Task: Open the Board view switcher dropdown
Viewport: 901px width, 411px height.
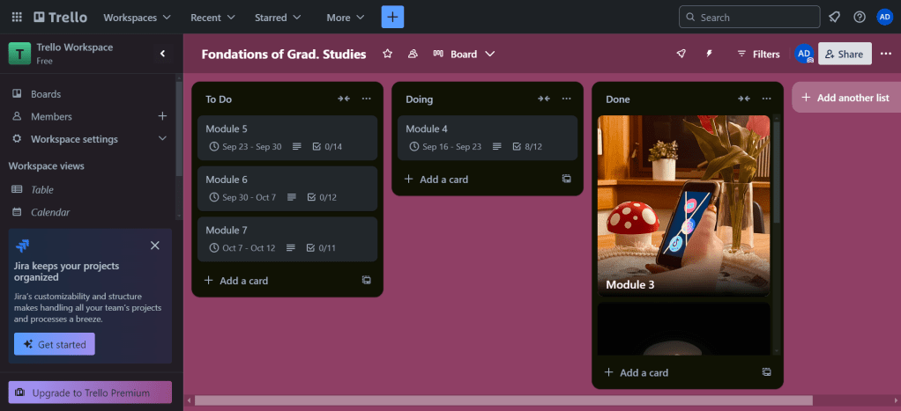Action: point(464,54)
